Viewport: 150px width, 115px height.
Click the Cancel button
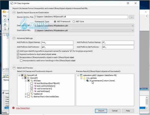pyautogui.click(x=114, y=111)
